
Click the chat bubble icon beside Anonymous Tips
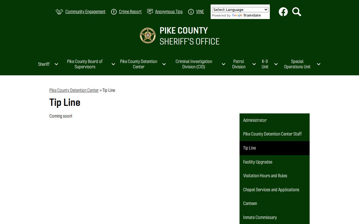pos(150,12)
